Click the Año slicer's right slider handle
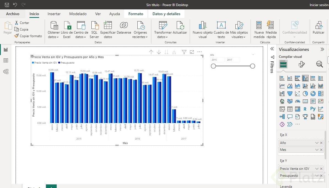Viewport: 329px width, 188px height. pyautogui.click(x=252, y=66)
